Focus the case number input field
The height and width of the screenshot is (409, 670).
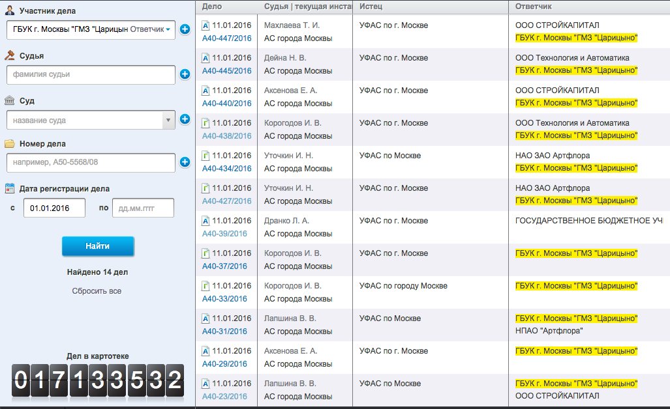(91, 162)
